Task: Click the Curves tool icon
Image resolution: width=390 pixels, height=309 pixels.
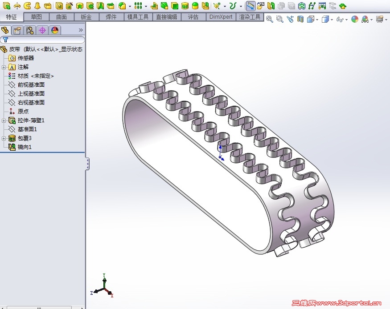Action: click(233, 6)
